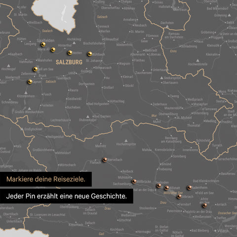
Task: Select the gold pin at Mühlbach
Action: pyautogui.click(x=90, y=54)
